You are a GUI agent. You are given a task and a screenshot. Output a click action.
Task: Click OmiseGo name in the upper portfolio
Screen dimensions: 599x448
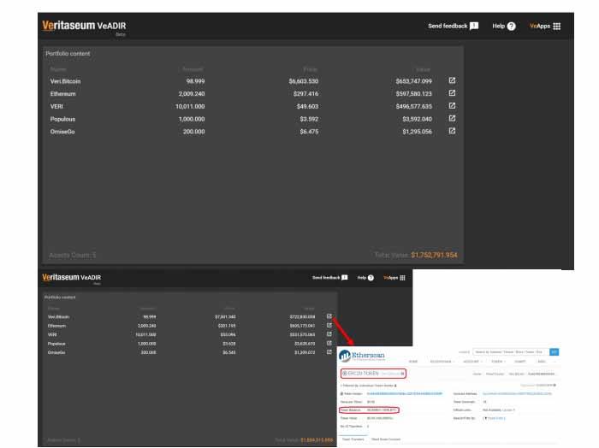(x=62, y=132)
